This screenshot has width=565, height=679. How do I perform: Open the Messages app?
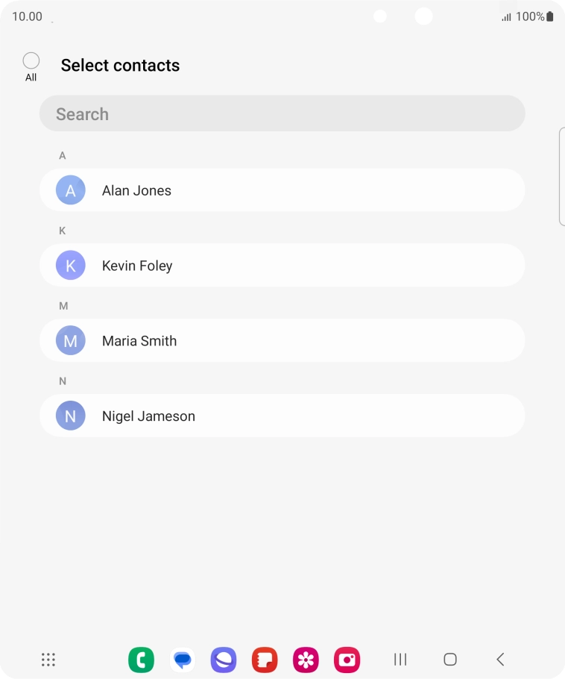tap(183, 660)
